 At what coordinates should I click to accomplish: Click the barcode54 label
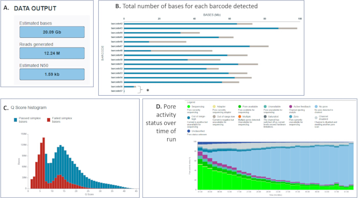[117, 77]
